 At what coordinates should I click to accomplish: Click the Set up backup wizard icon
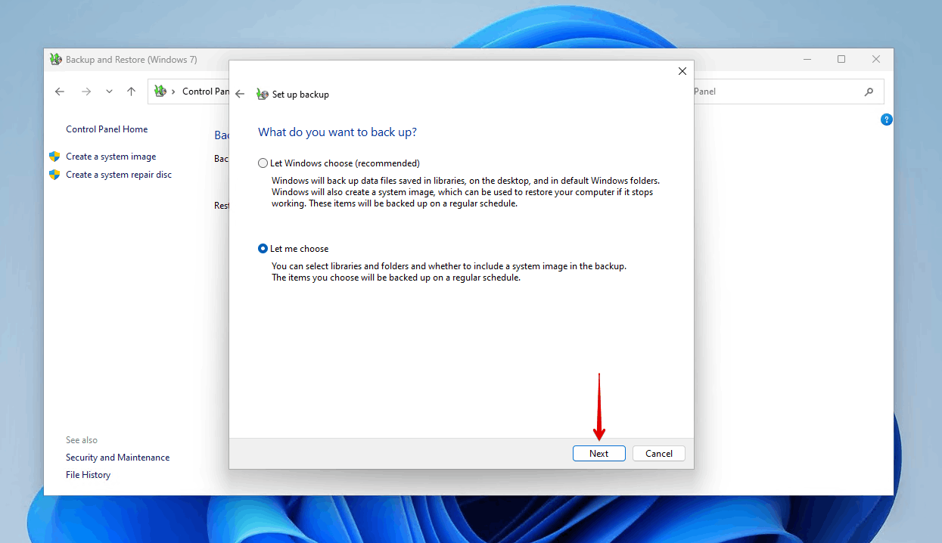(x=261, y=94)
